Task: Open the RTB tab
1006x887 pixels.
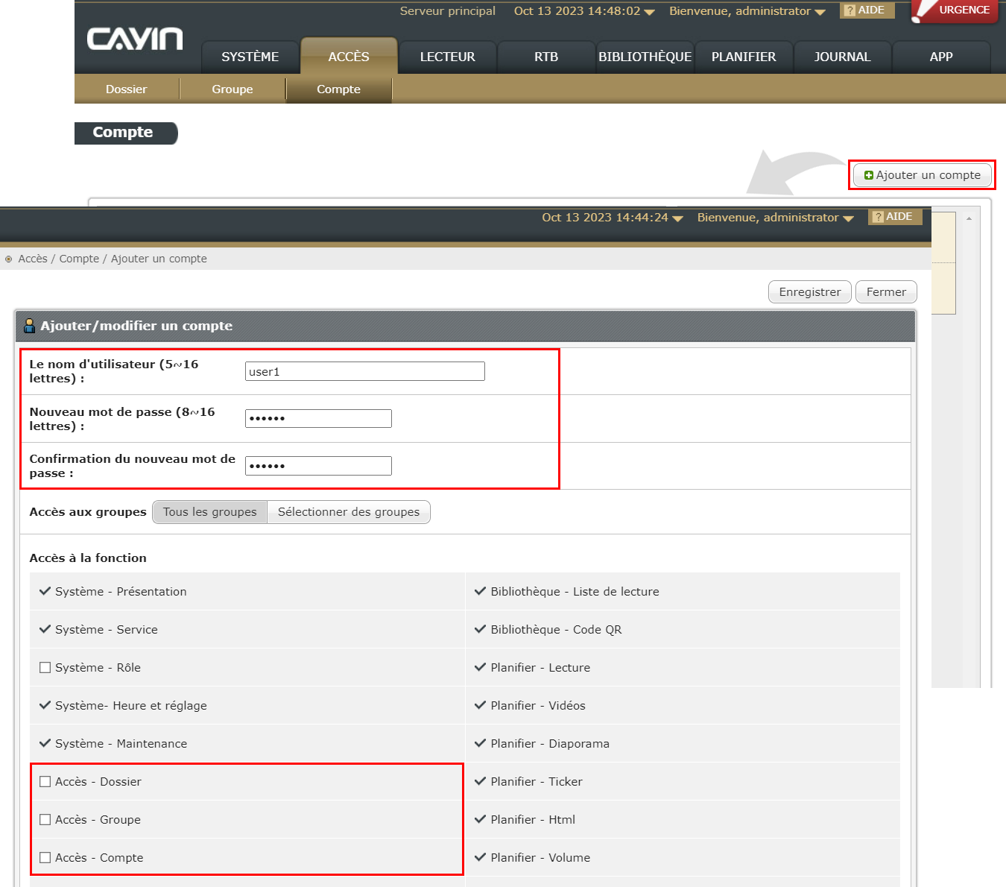Action: pos(546,57)
